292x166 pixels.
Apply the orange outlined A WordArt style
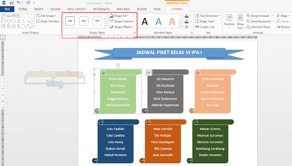pos(172,21)
